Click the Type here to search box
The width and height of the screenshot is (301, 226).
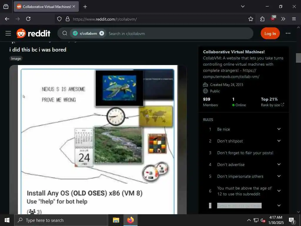[x=61, y=220]
